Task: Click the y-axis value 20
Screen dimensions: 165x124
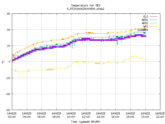Action: [x=9, y=46]
